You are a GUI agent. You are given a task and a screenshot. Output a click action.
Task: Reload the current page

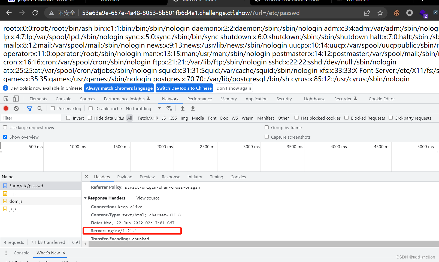coord(35,13)
